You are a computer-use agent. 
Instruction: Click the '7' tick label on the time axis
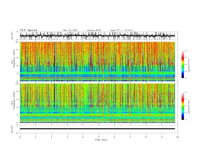click(130, 137)
